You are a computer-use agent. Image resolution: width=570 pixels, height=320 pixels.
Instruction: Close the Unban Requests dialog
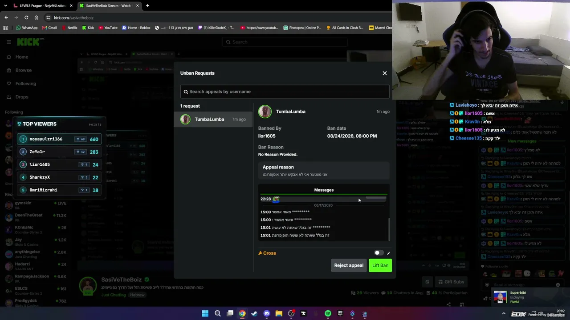(385, 73)
